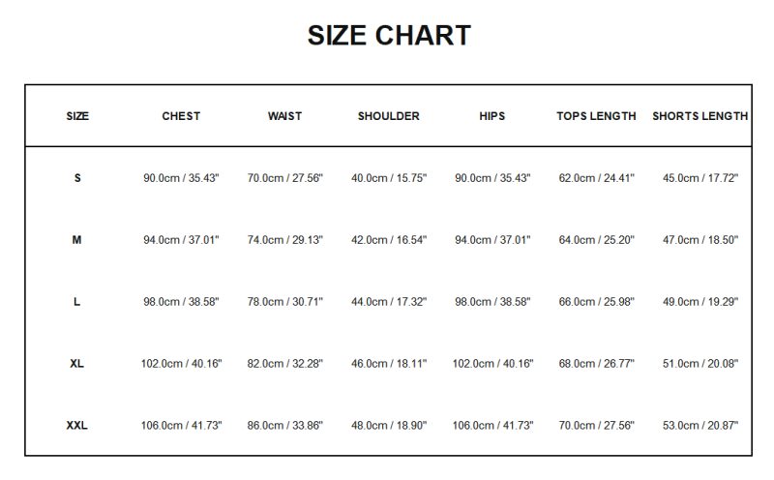Click the SIZE column header
The width and height of the screenshot is (774, 480).
[x=77, y=116]
